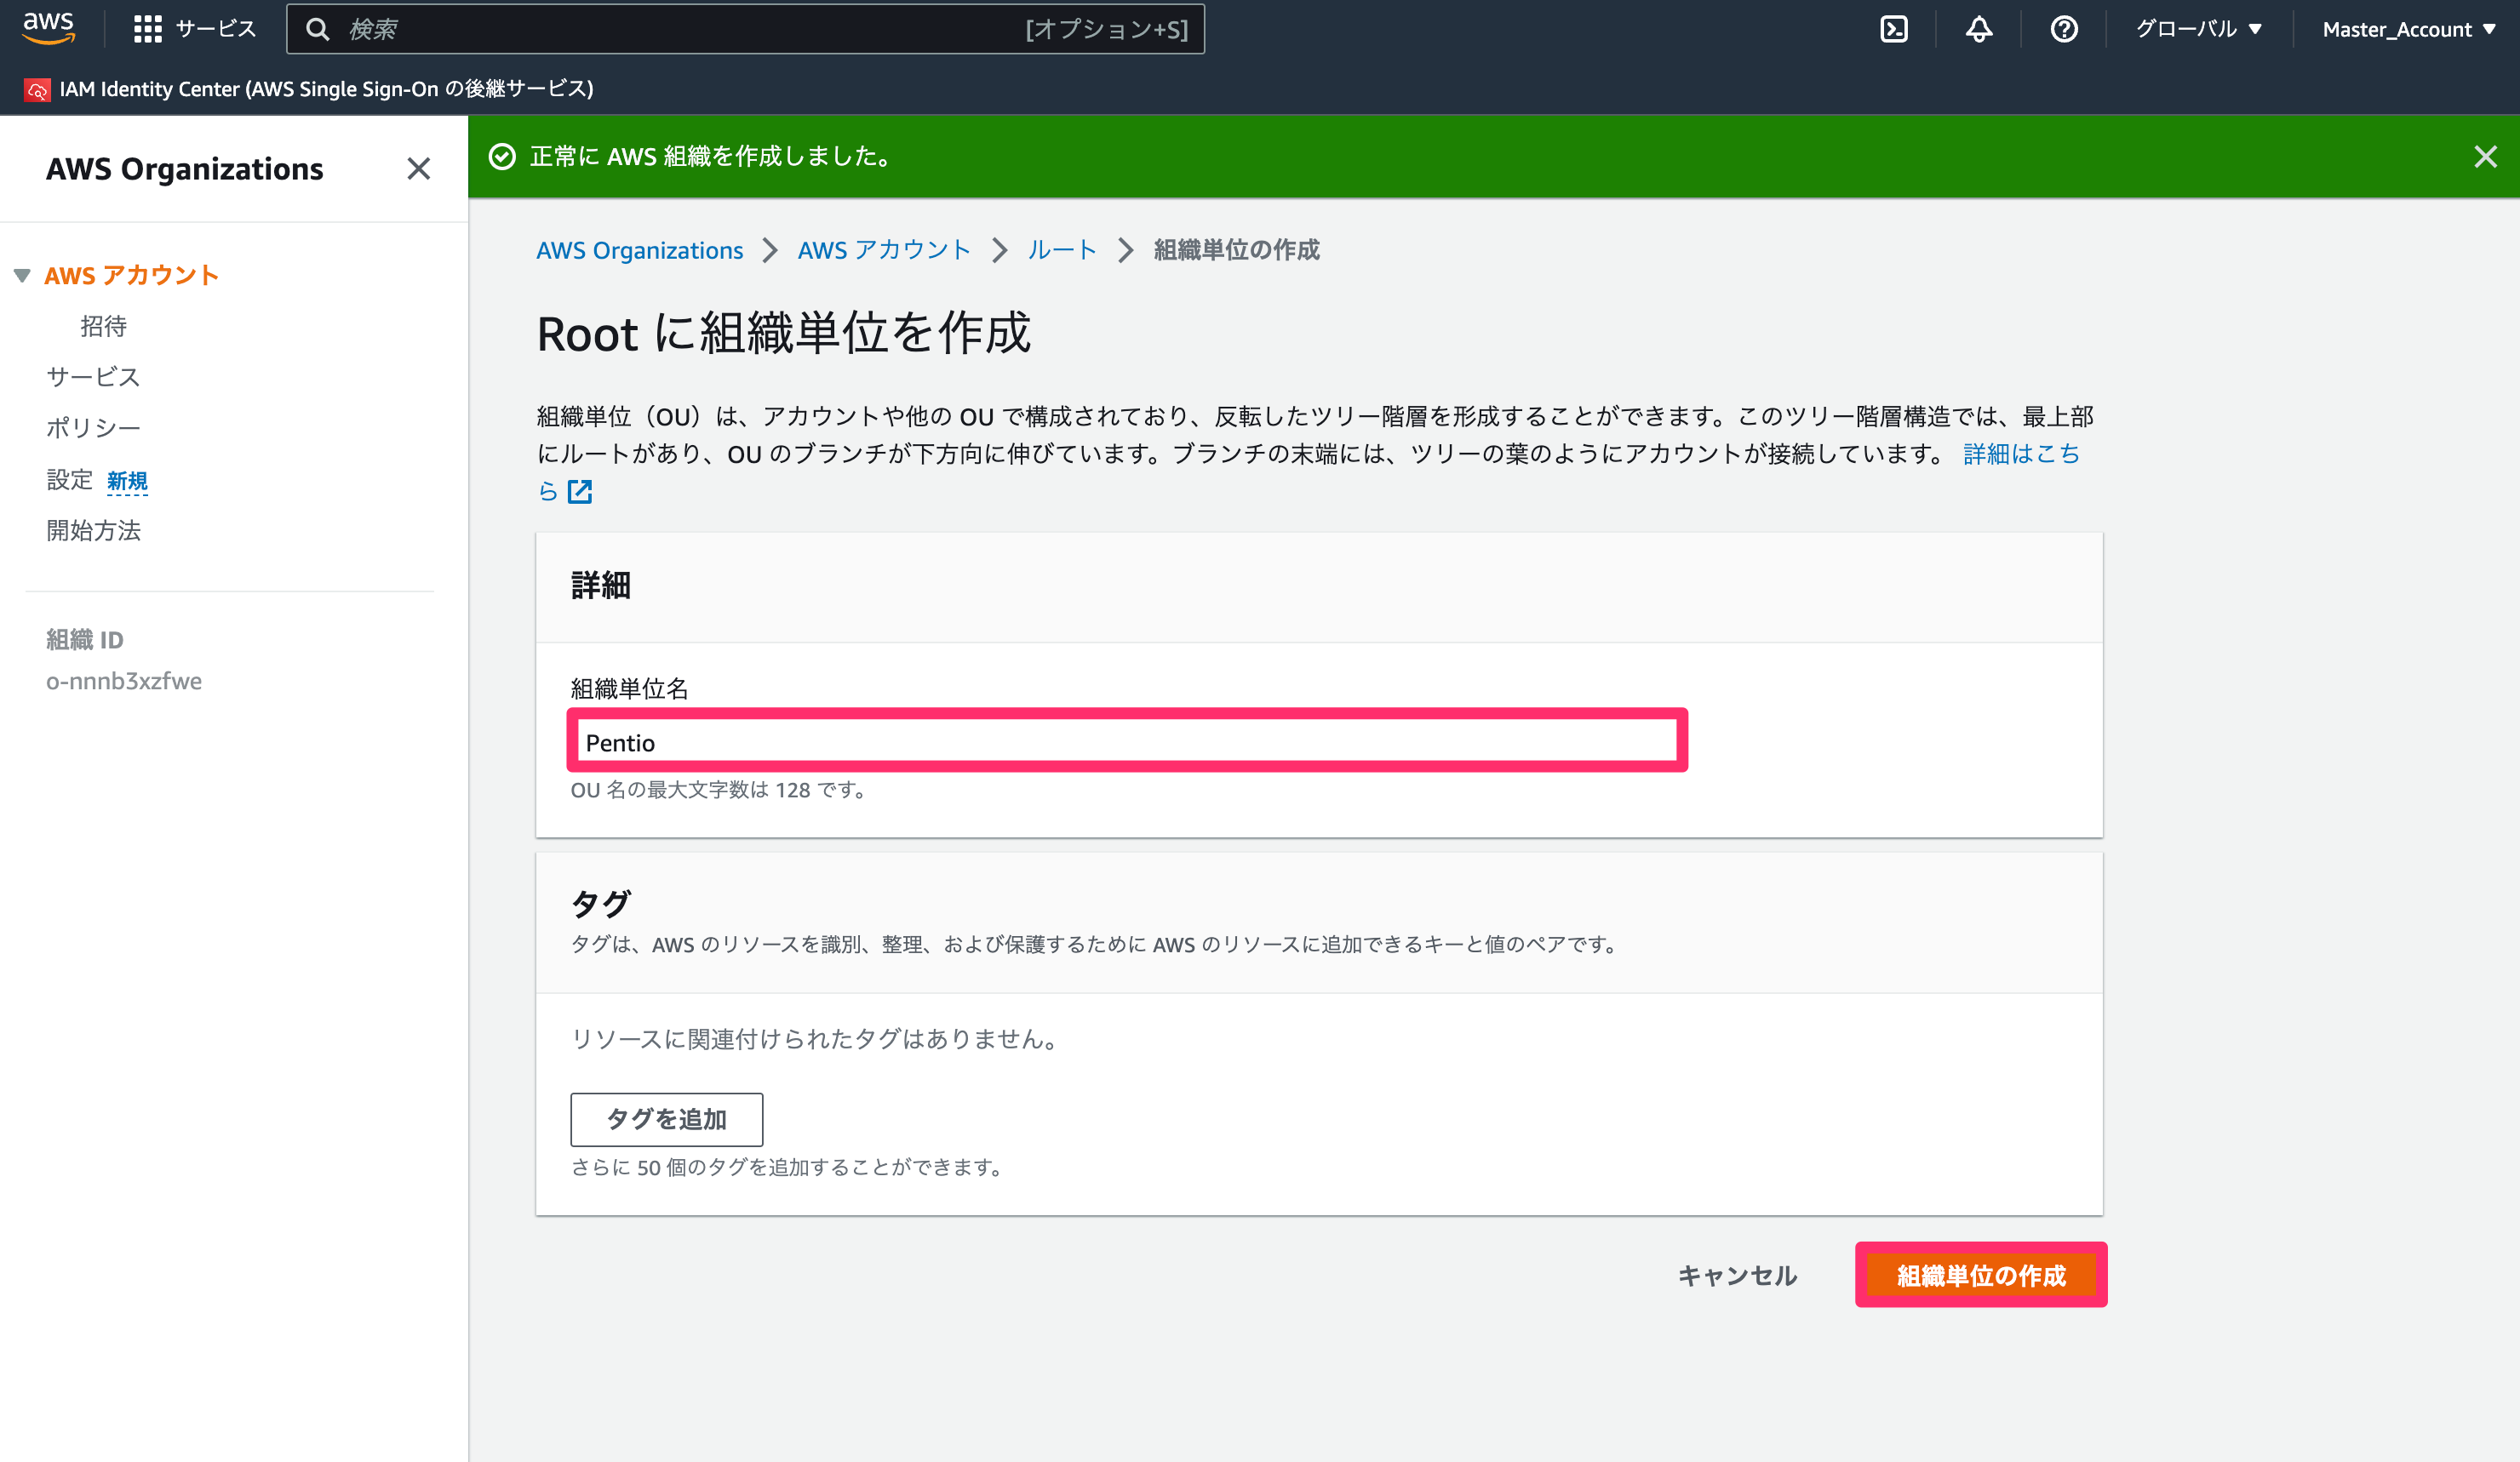Collapse the AWS アカウント tree section
The image size is (2520, 1462).
tap(22, 276)
